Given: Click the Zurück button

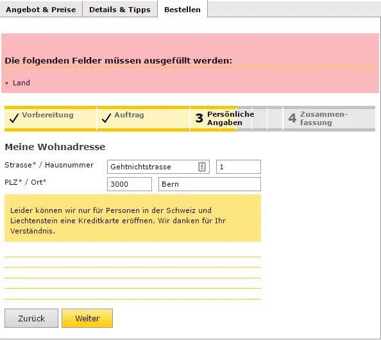Looking at the screenshot, I should point(31,318).
